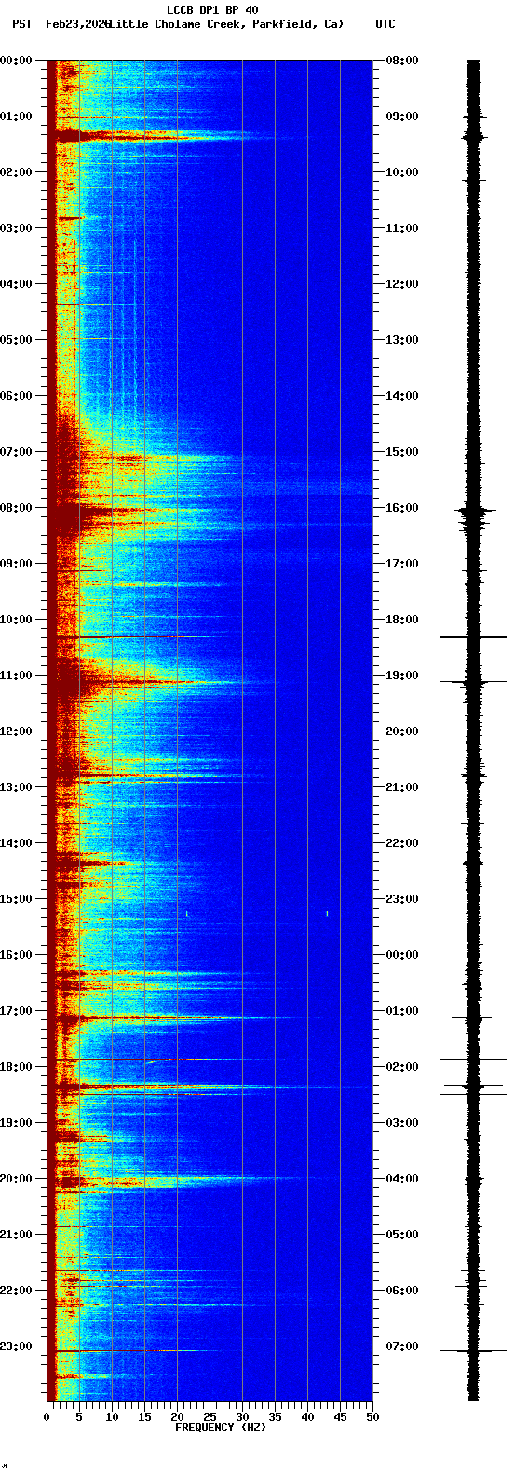Image resolution: width=514 pixels, height=1476 pixels.
Task: Click the frequency axis tick label '50'
Action: click(372, 1417)
